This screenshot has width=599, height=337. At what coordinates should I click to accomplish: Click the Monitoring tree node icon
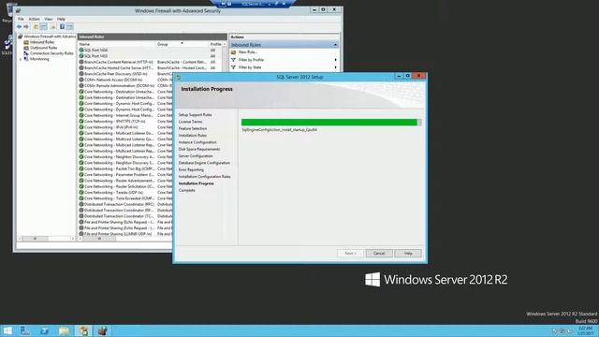coord(26,59)
